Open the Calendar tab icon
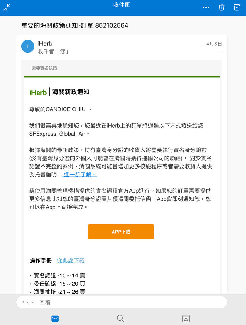The height and width of the screenshot is (325, 246). [x=186, y=319]
